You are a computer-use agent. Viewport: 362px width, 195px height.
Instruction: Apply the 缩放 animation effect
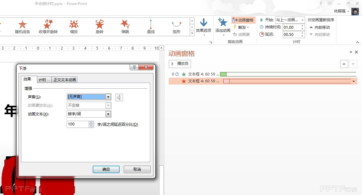pos(74,26)
